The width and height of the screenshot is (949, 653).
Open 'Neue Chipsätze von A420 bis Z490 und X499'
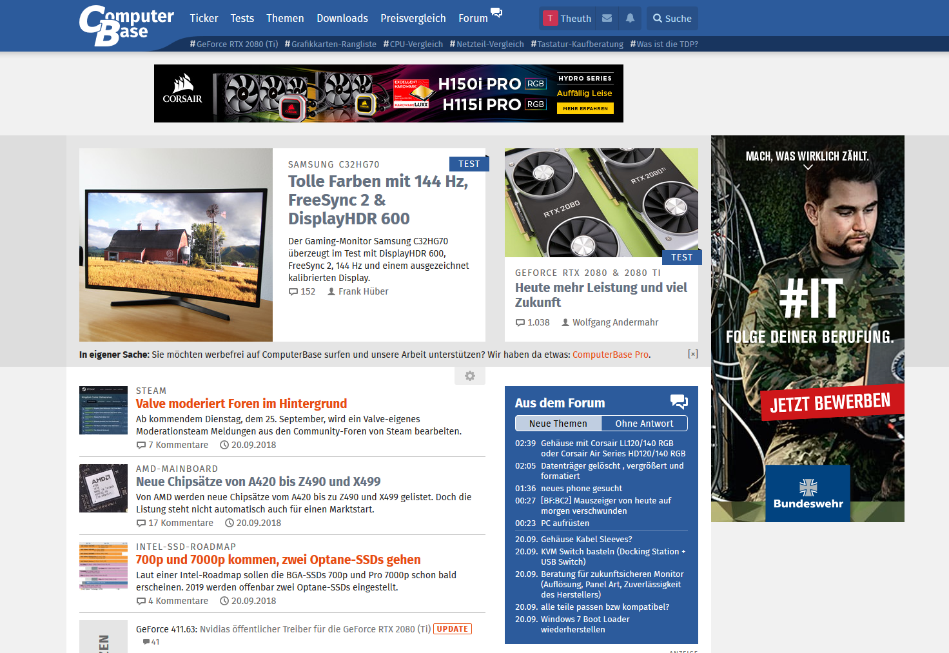(x=258, y=482)
